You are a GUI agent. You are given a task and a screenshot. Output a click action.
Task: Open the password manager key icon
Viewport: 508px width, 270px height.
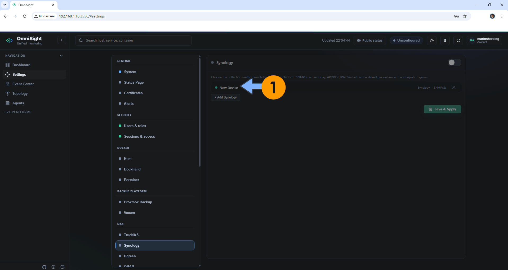point(456,16)
